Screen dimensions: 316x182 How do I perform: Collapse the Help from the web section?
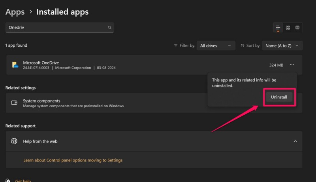295,141
